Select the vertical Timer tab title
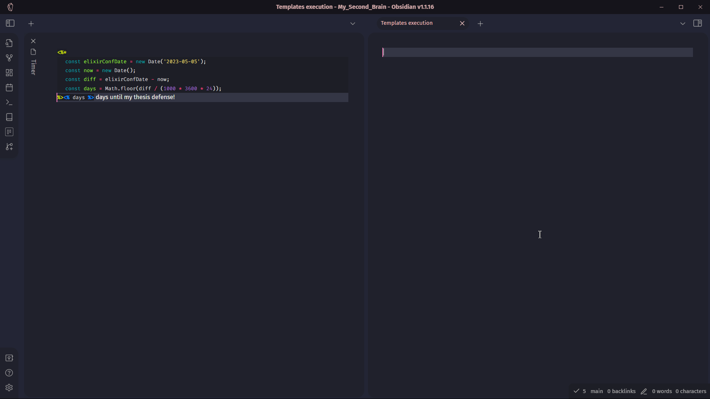The width and height of the screenshot is (710, 399). 34,67
